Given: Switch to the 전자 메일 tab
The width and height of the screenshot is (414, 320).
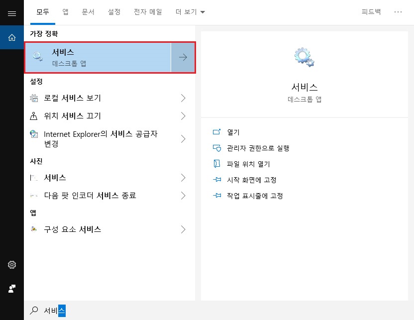Looking at the screenshot, I should [148, 12].
